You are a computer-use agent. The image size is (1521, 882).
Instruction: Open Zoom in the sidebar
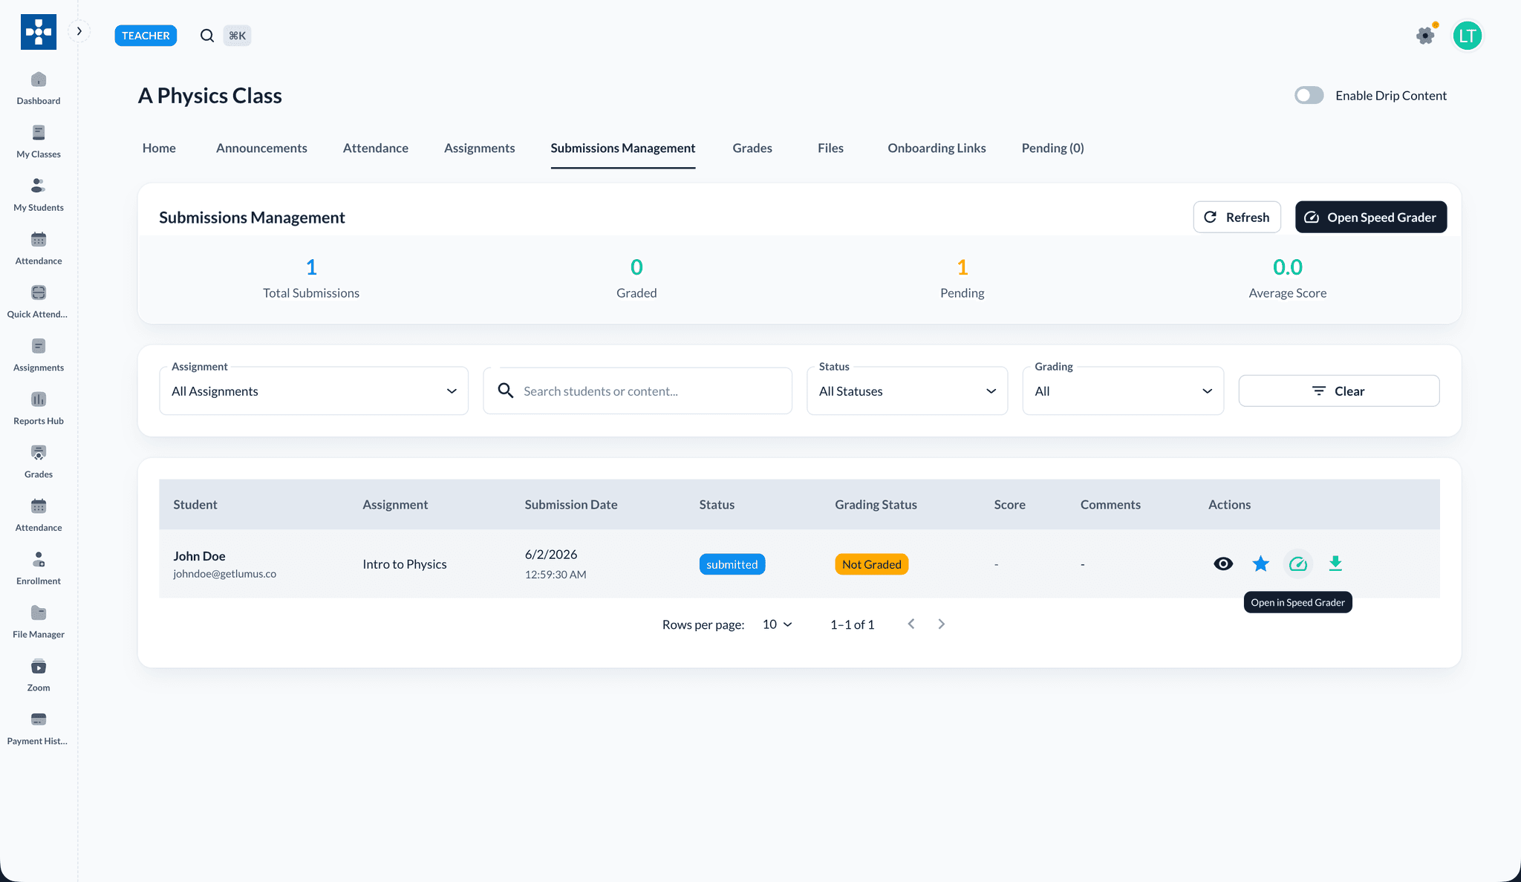click(39, 676)
